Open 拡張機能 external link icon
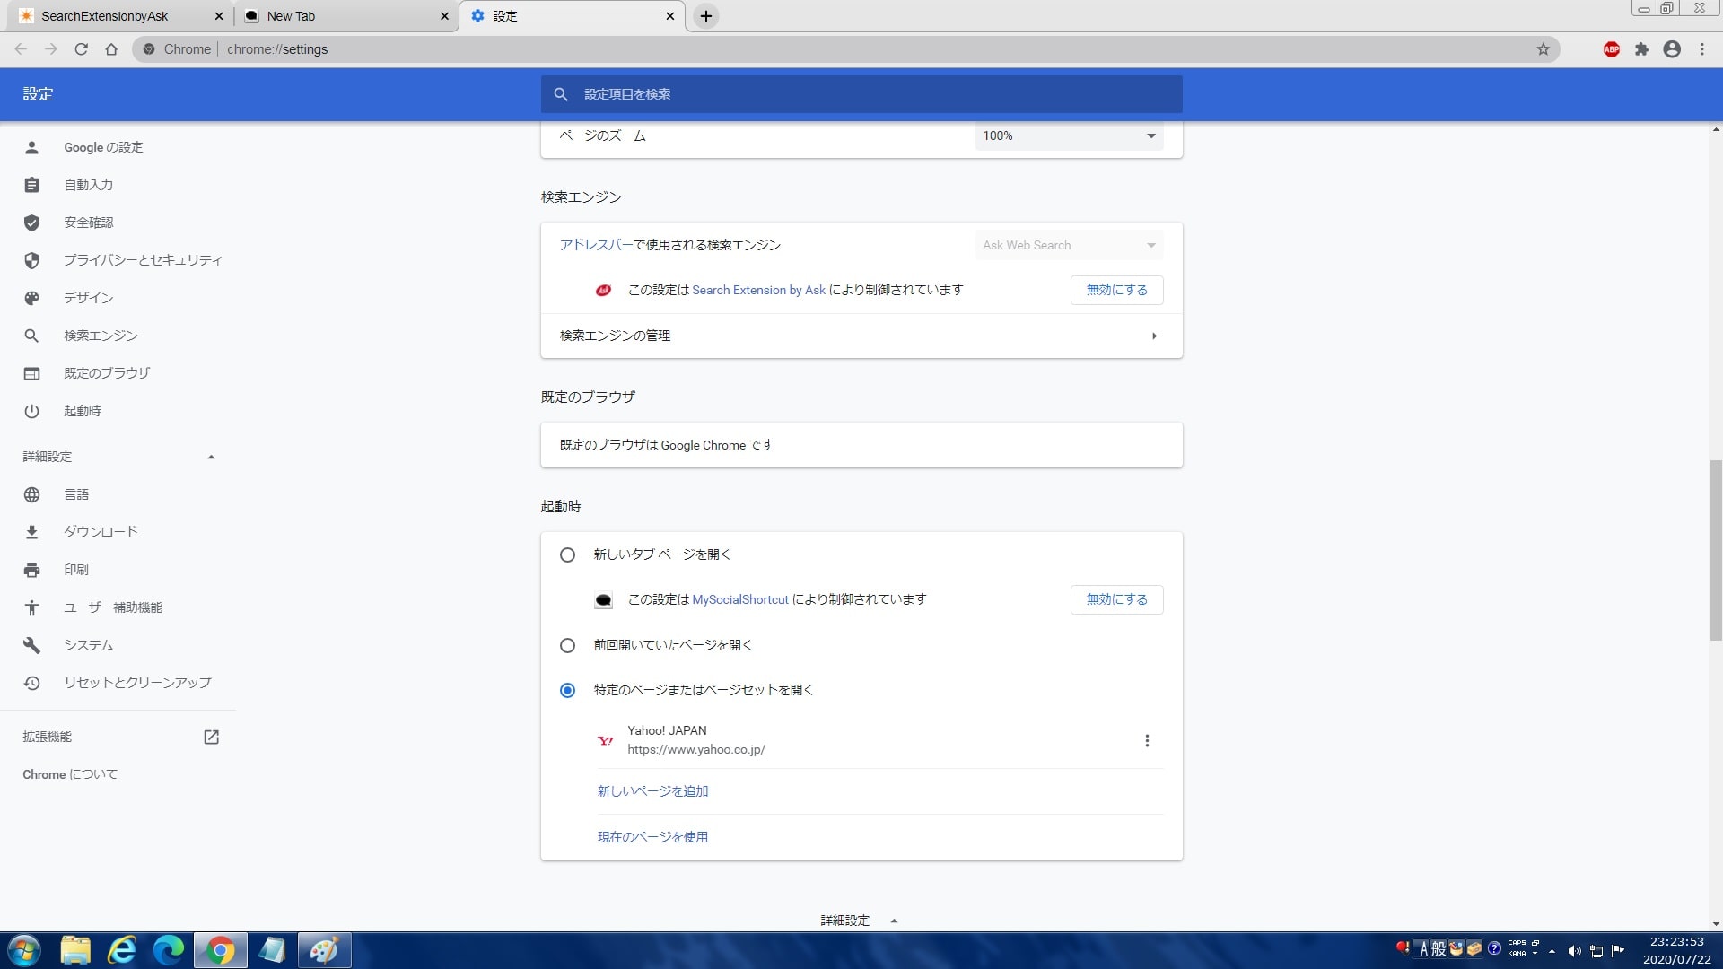The image size is (1723, 969). click(211, 737)
